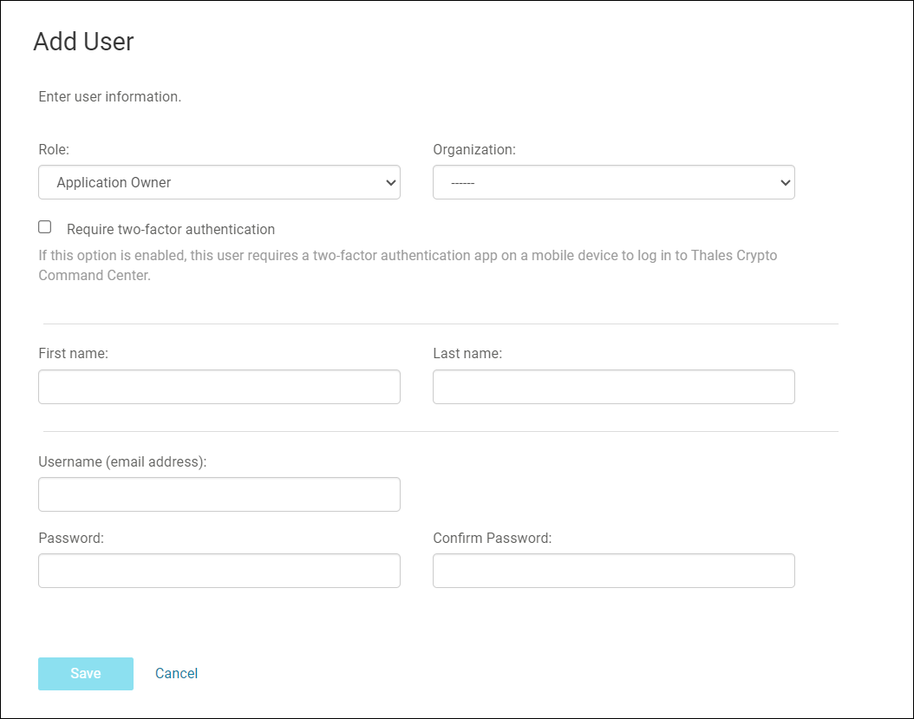
Task: Click the 'Add User' page heading
Action: click(83, 42)
